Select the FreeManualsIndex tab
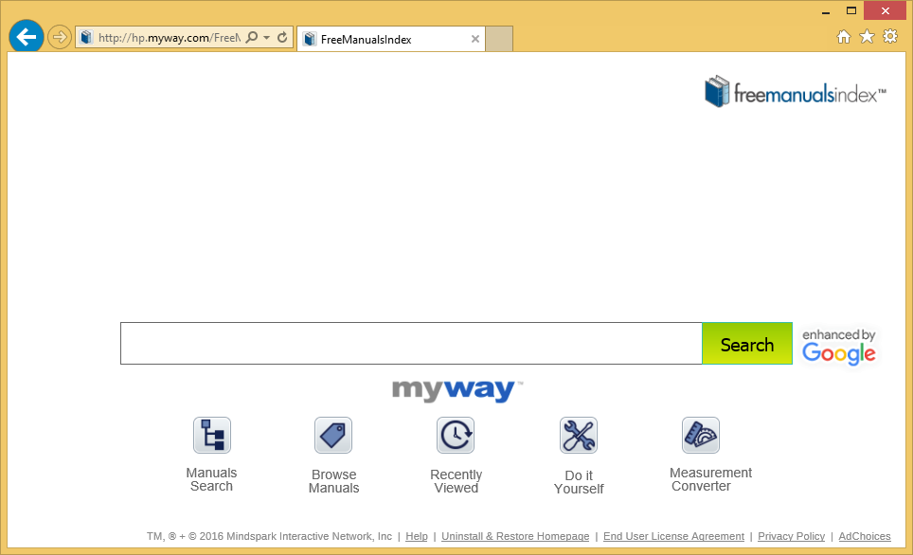This screenshot has width=913, height=555. point(391,39)
